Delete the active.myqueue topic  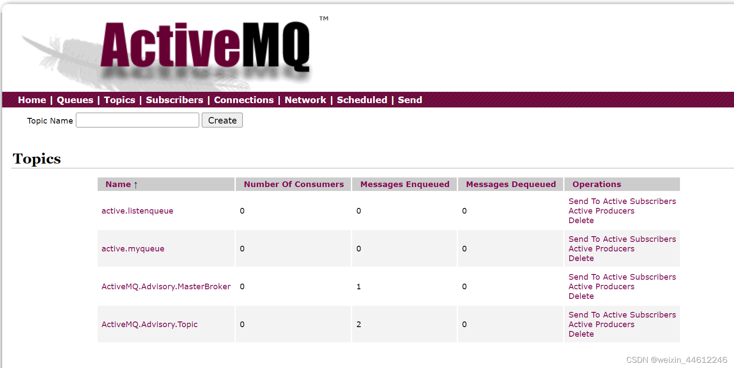tap(581, 258)
